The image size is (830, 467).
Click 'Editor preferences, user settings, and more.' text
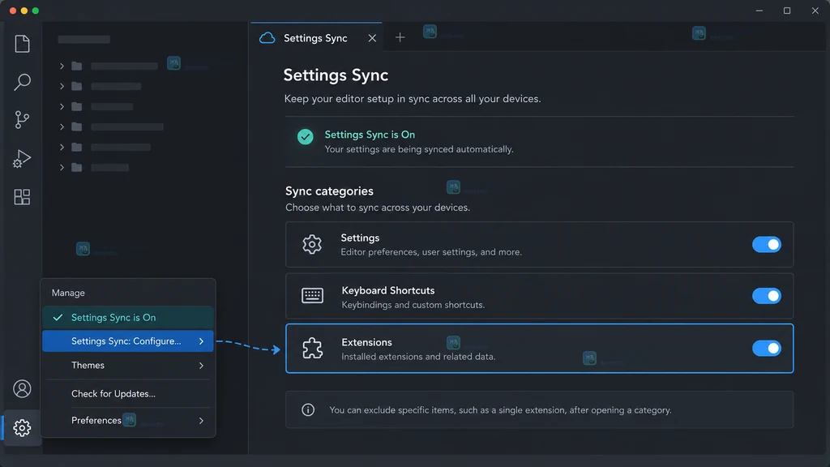431,252
